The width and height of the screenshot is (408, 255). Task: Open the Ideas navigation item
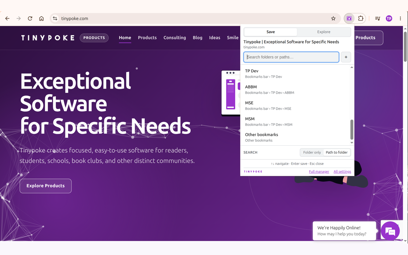(215, 38)
